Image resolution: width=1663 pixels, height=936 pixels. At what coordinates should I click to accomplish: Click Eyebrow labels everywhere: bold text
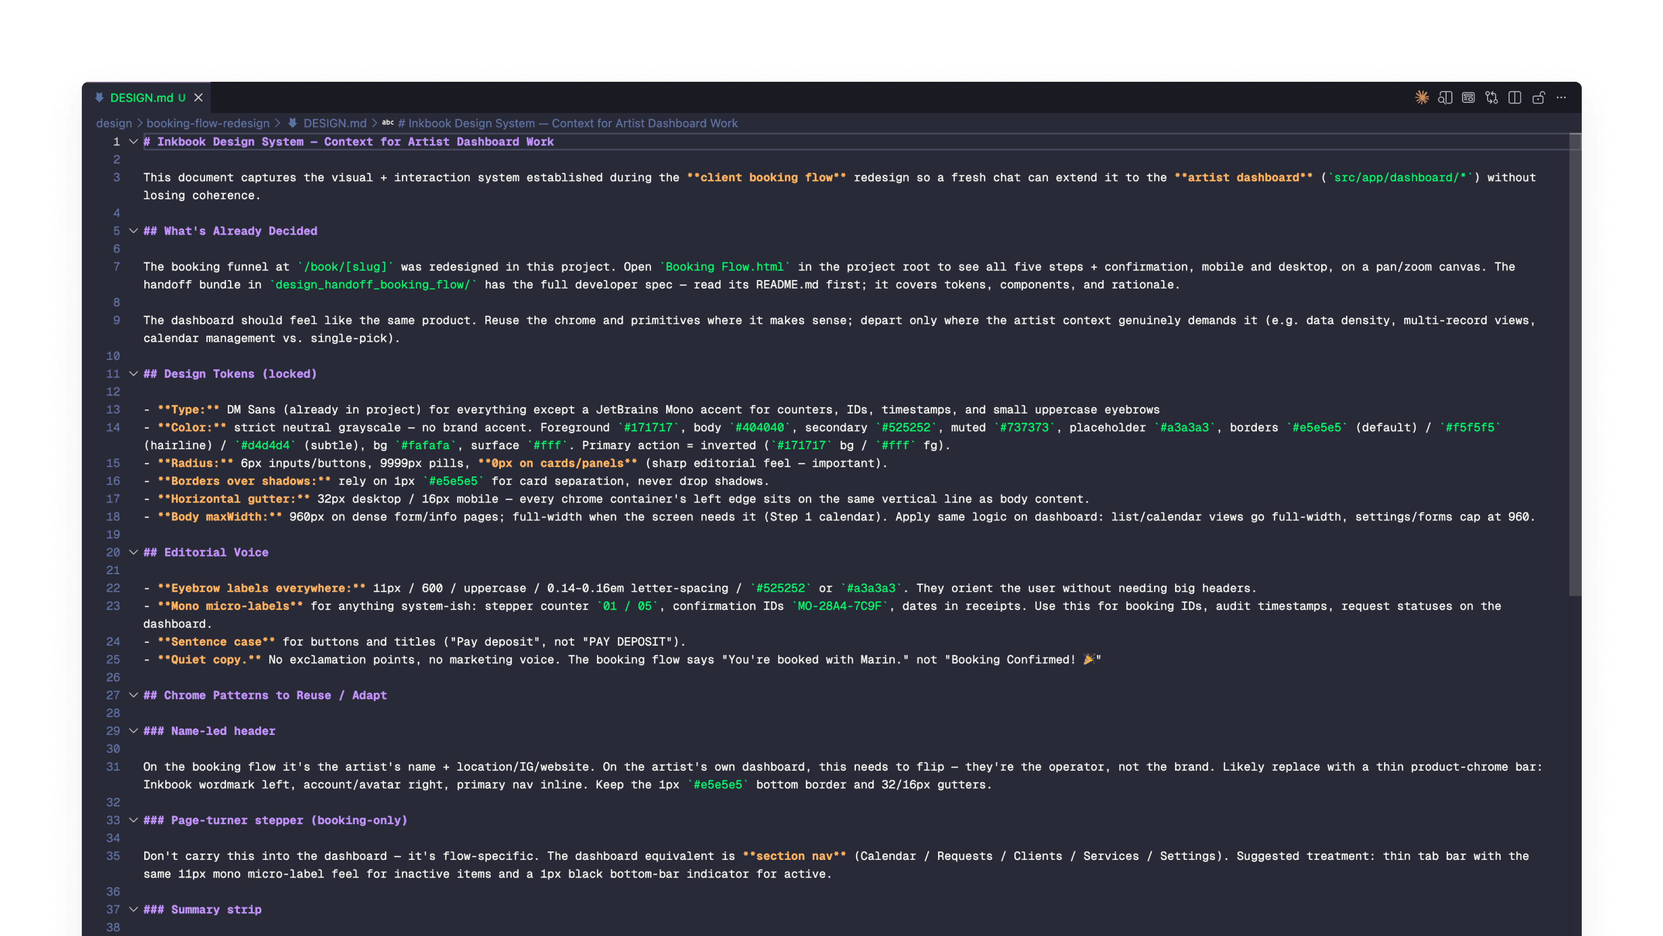[x=261, y=588]
